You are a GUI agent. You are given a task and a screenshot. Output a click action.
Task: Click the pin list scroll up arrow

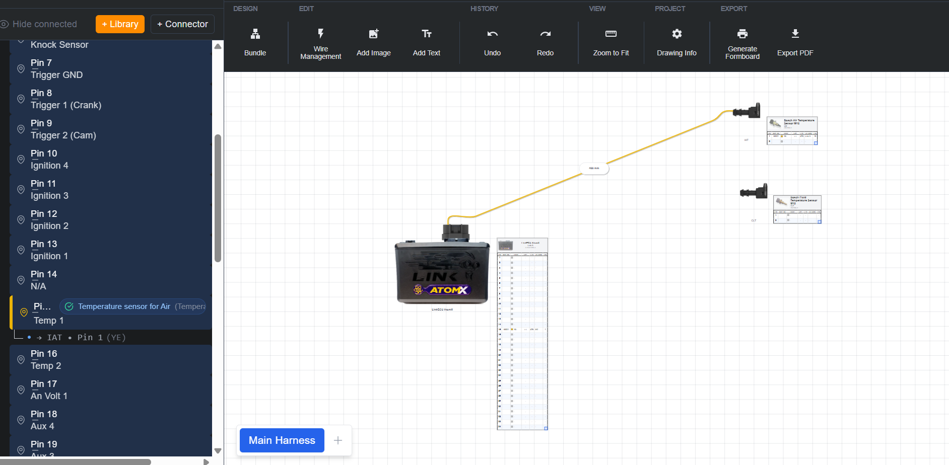coord(218,46)
